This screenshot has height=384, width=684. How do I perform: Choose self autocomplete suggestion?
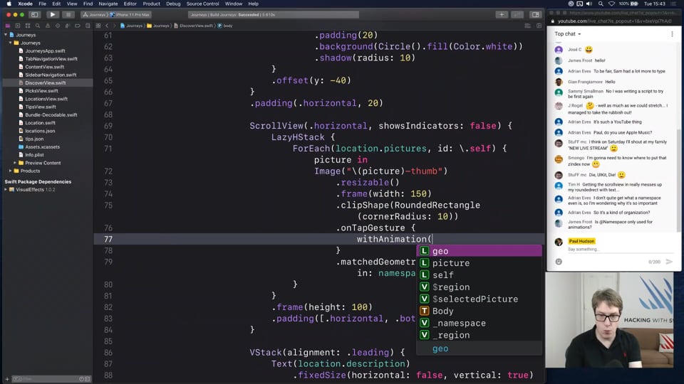click(479, 274)
